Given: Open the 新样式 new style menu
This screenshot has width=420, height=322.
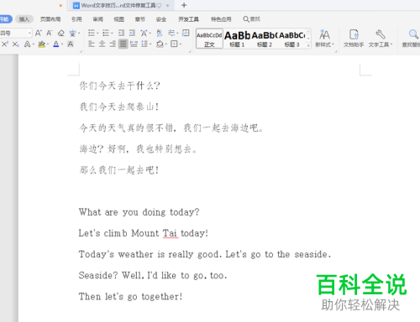Looking at the screenshot, I should [324, 39].
